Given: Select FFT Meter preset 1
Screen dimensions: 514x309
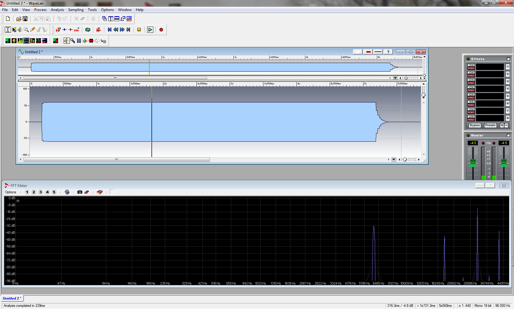Looking at the screenshot, I should pos(27,192).
